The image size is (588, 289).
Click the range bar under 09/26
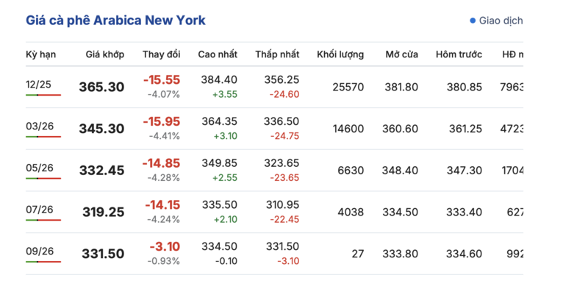point(43,262)
